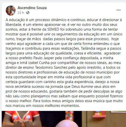Screen dimensions: 126x127
Task: Open the post via the 23 h timestamp
Action: click(21, 13)
